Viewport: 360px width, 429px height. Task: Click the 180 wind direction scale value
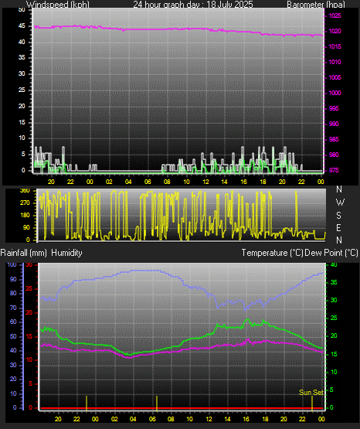(25, 216)
